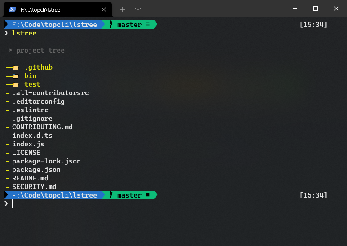The image size is (347, 246).
Task: Click the .all-contributorsrc file name
Action: tap(50, 93)
